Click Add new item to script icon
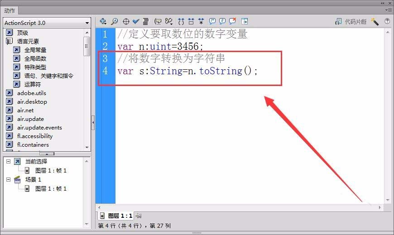This screenshot has height=235, width=394. [103, 21]
